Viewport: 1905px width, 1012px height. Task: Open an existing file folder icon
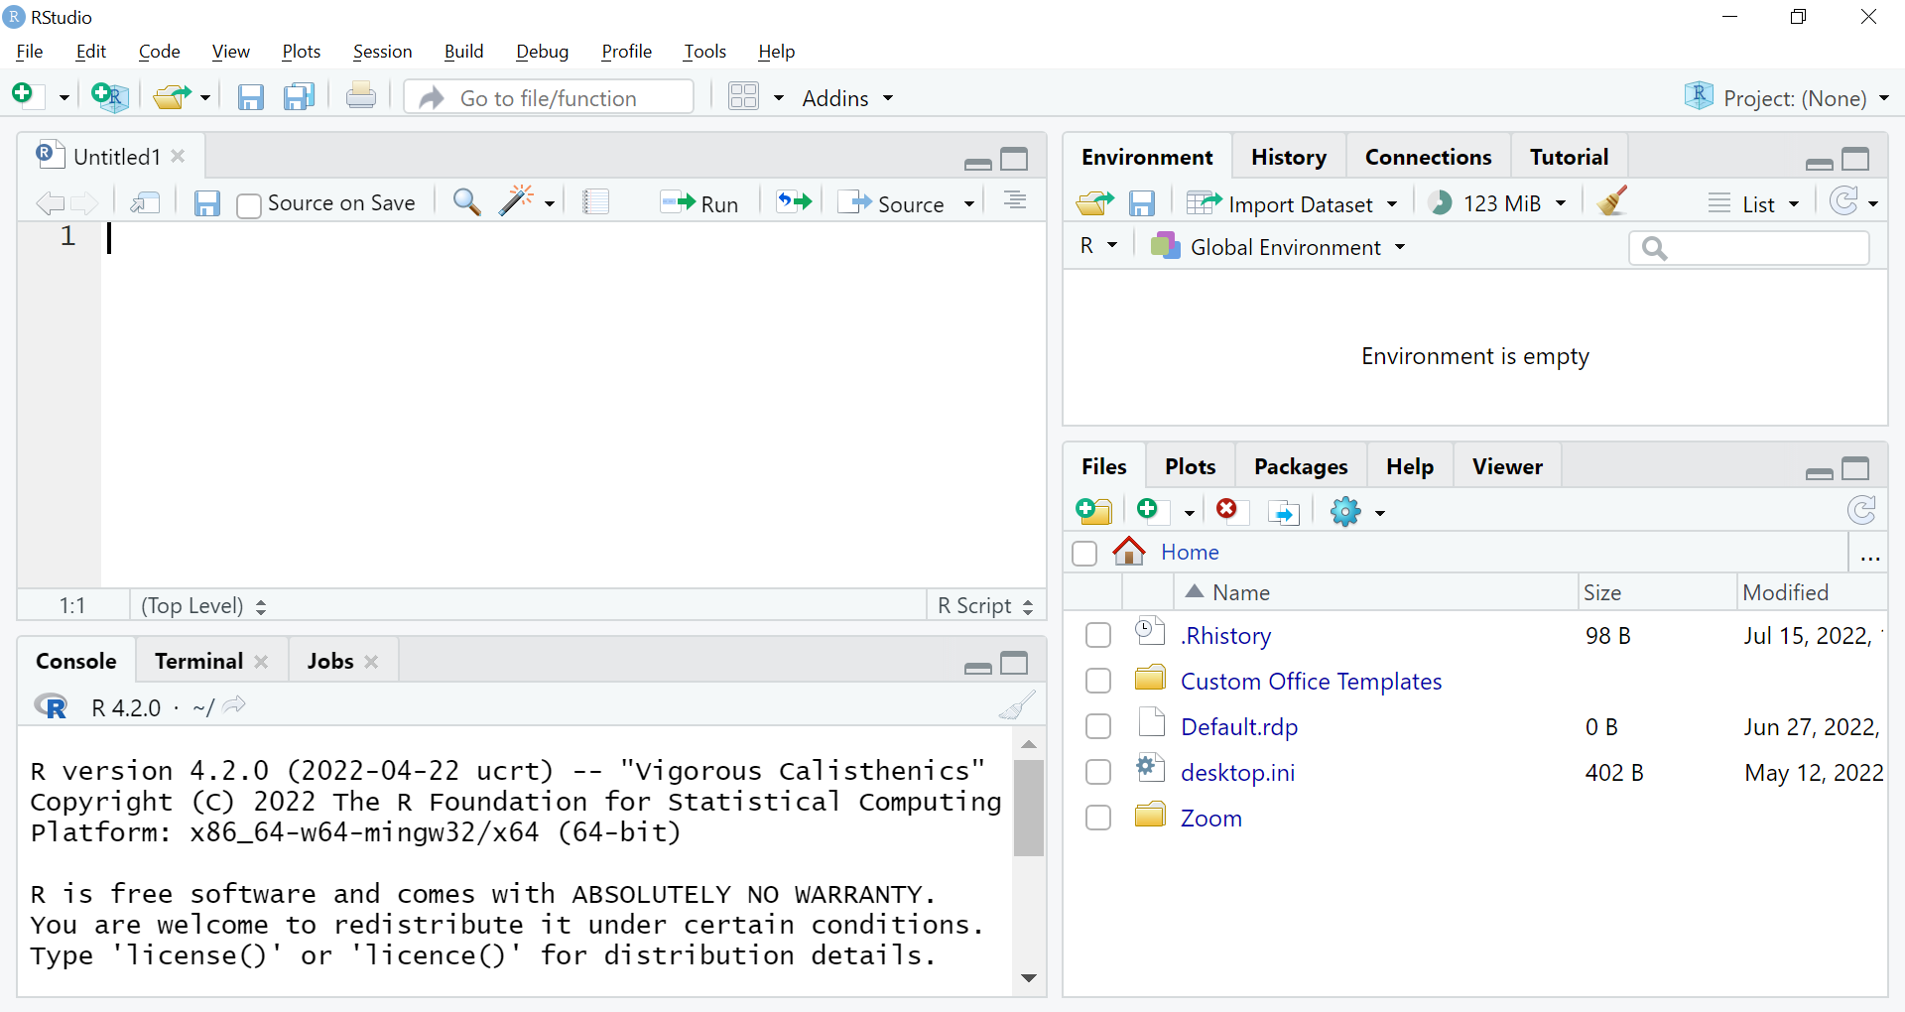coord(172,96)
